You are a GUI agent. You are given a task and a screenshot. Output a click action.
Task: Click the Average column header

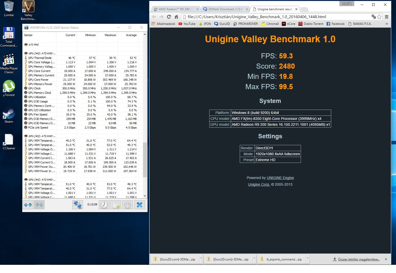(128, 35)
